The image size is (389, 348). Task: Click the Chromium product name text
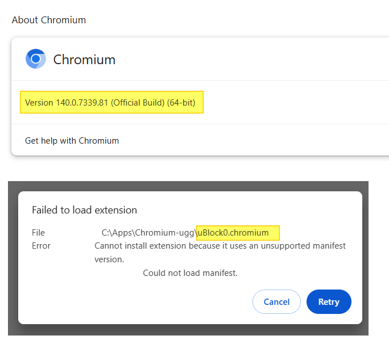(84, 60)
